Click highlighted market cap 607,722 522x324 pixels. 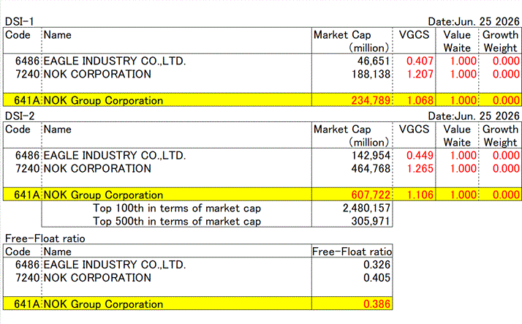[371, 195]
